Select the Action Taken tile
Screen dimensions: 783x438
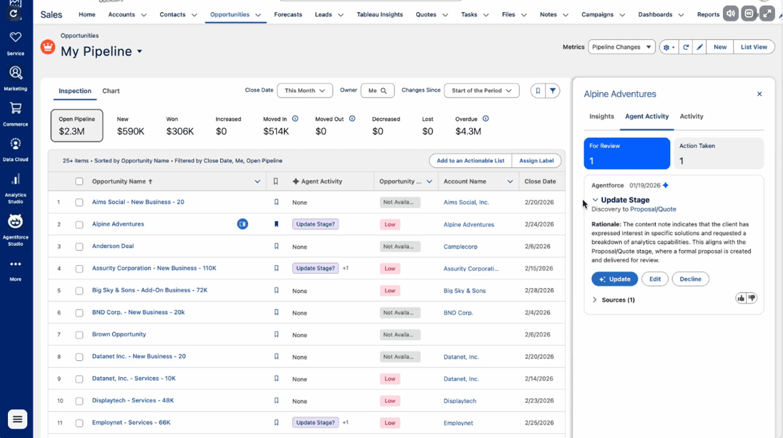719,154
